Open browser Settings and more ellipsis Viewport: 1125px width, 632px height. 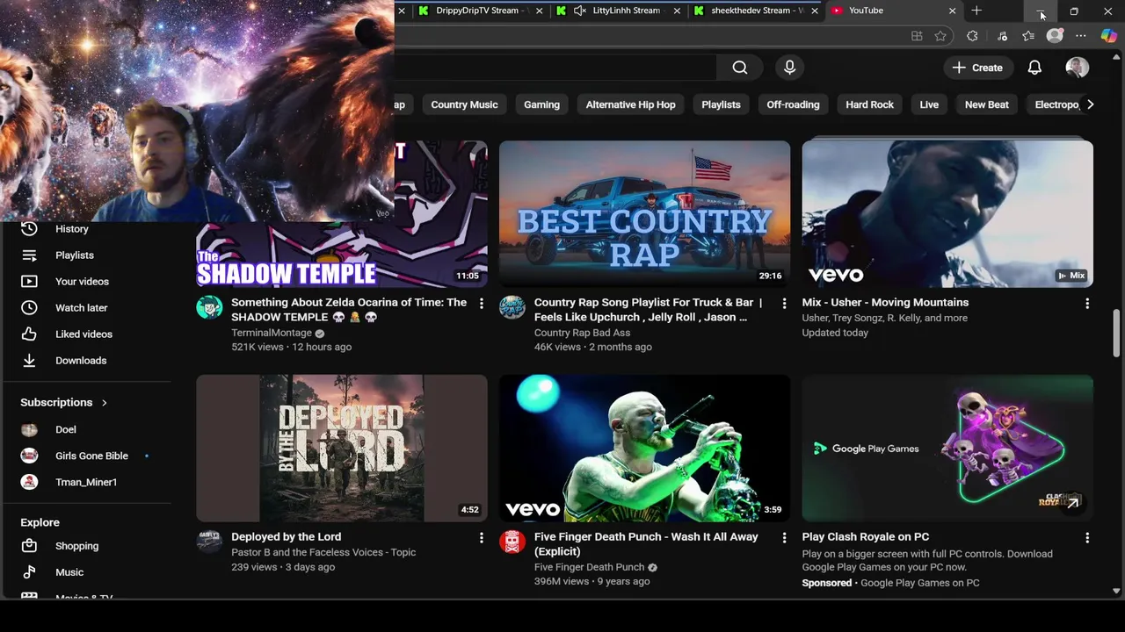[x=1081, y=36]
